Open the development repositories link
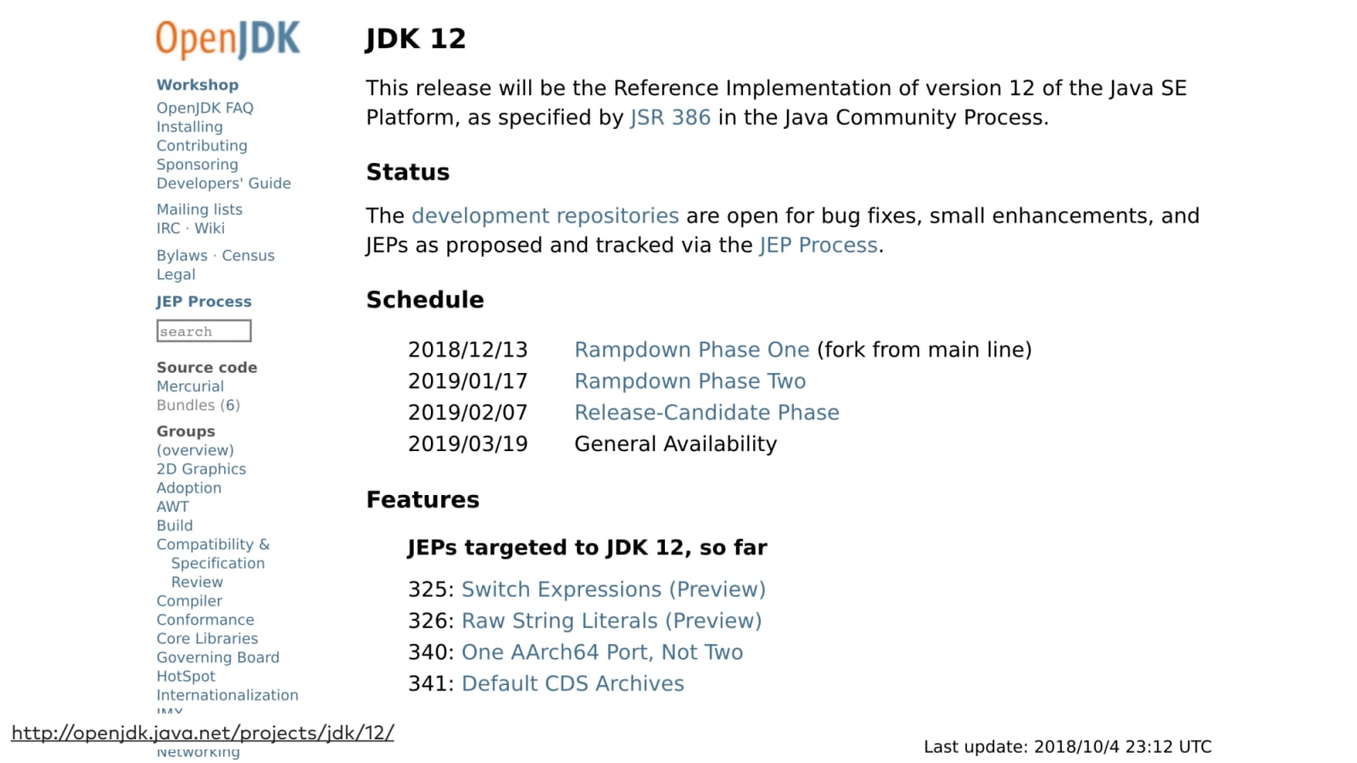The width and height of the screenshot is (1357, 763). pyautogui.click(x=545, y=216)
